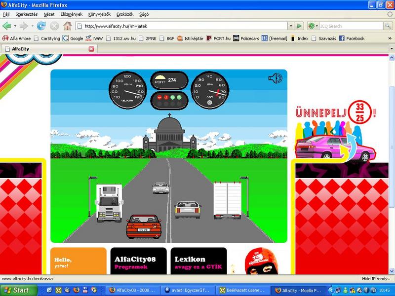Open the 1312.uw.hu bookmark
The height and width of the screenshot is (296, 395).
[x=121, y=38]
